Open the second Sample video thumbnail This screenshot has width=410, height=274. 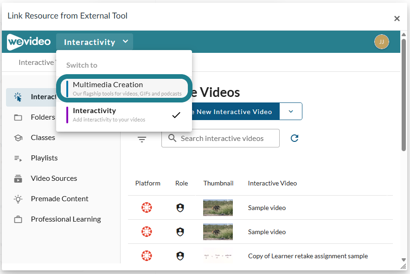(218, 232)
